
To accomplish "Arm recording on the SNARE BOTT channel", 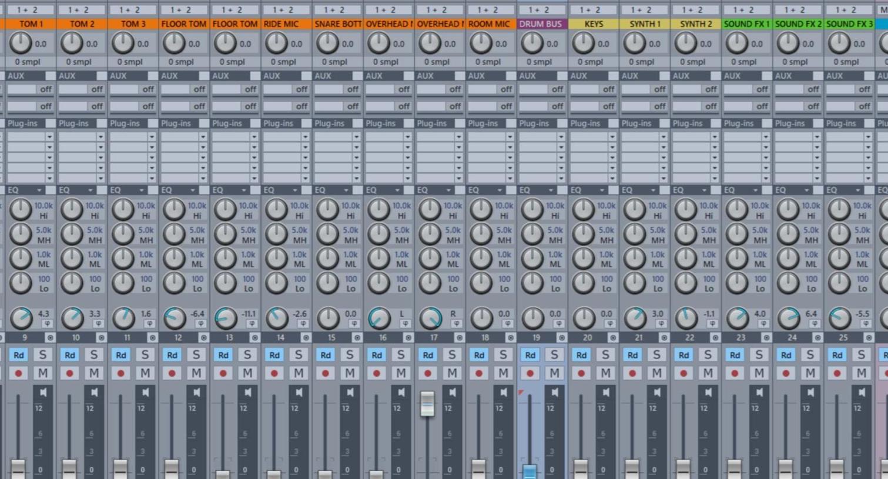I will [x=326, y=373].
